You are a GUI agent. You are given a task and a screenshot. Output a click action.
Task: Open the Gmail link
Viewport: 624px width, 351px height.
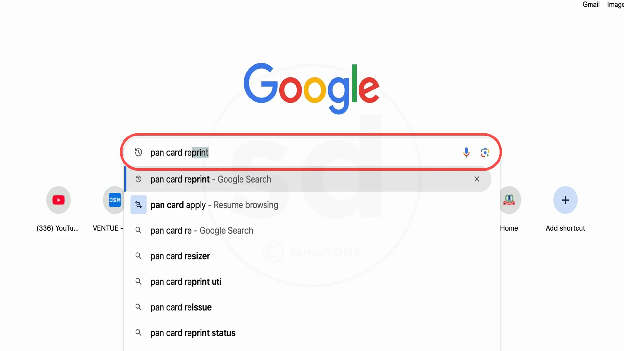591,5
